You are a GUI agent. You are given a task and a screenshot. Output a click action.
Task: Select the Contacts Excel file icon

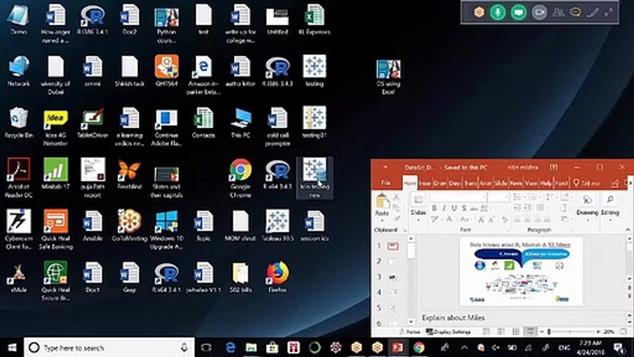tap(204, 122)
